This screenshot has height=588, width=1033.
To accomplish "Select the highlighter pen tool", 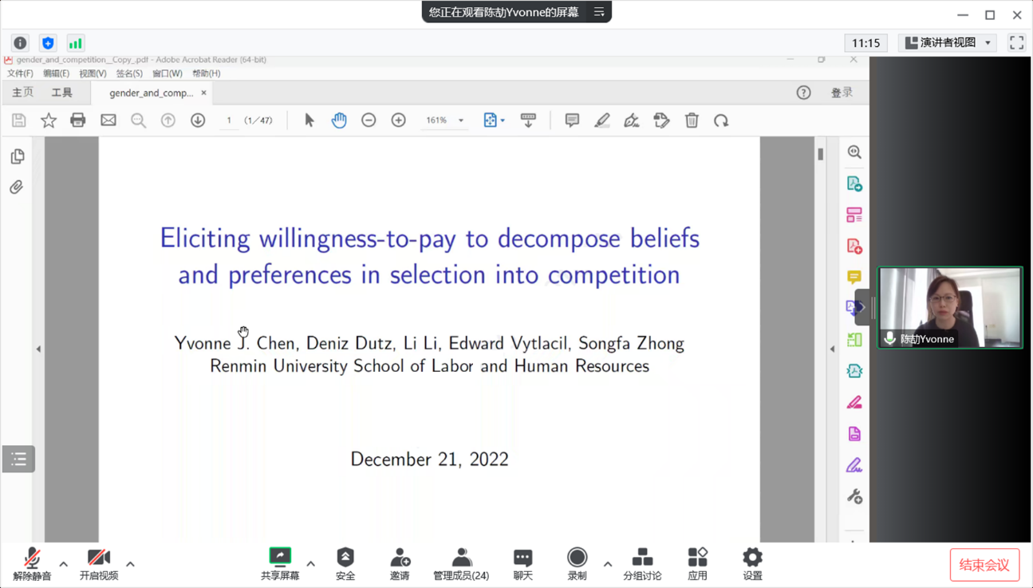I will click(x=601, y=120).
